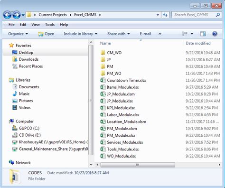
Task: Select Desktop in navigation pane
Action: pos(23,52)
